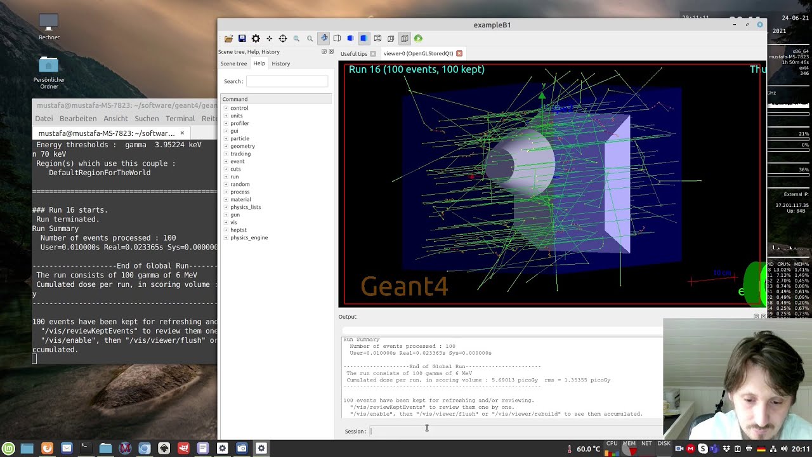Switch to the History tab
This screenshot has width=812, height=457.
(x=281, y=63)
